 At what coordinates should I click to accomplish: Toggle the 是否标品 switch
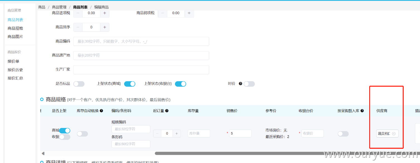click(x=79, y=84)
